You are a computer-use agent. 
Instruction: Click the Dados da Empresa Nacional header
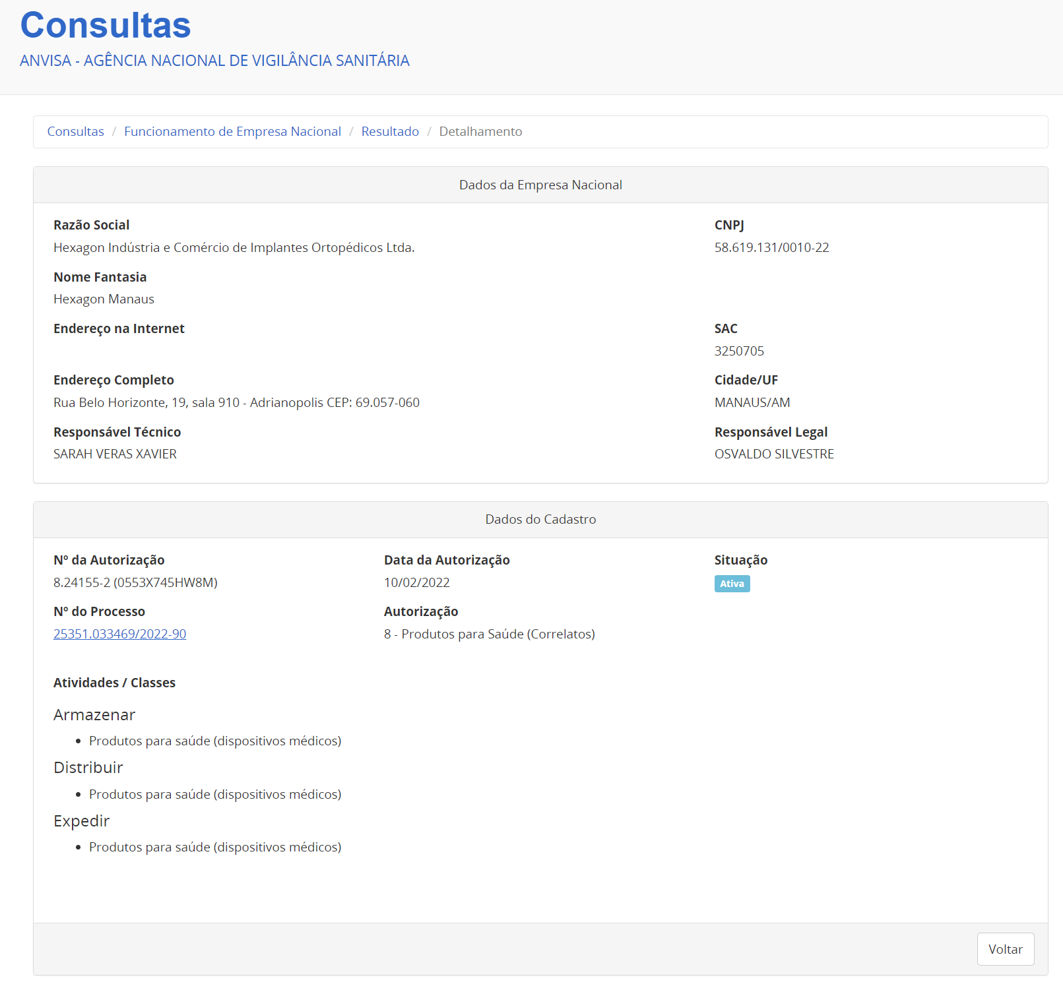click(540, 185)
